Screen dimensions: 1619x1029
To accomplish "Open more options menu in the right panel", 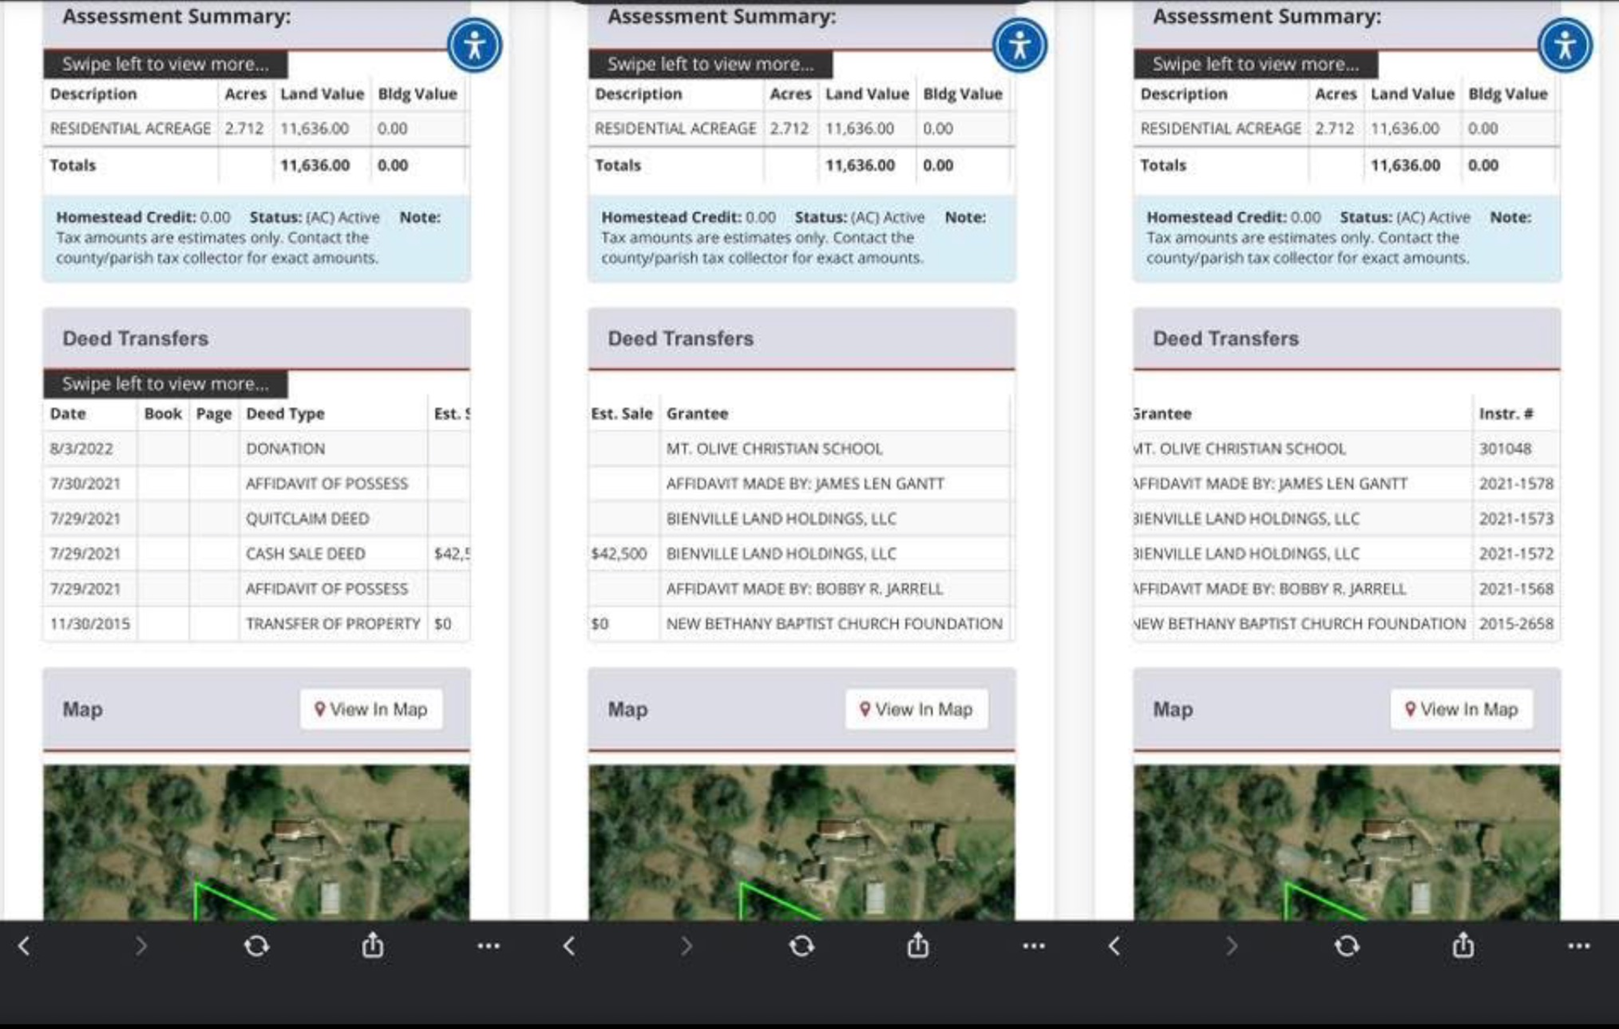I will point(1579,946).
